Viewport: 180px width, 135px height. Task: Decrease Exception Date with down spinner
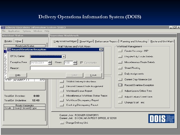[50, 64]
